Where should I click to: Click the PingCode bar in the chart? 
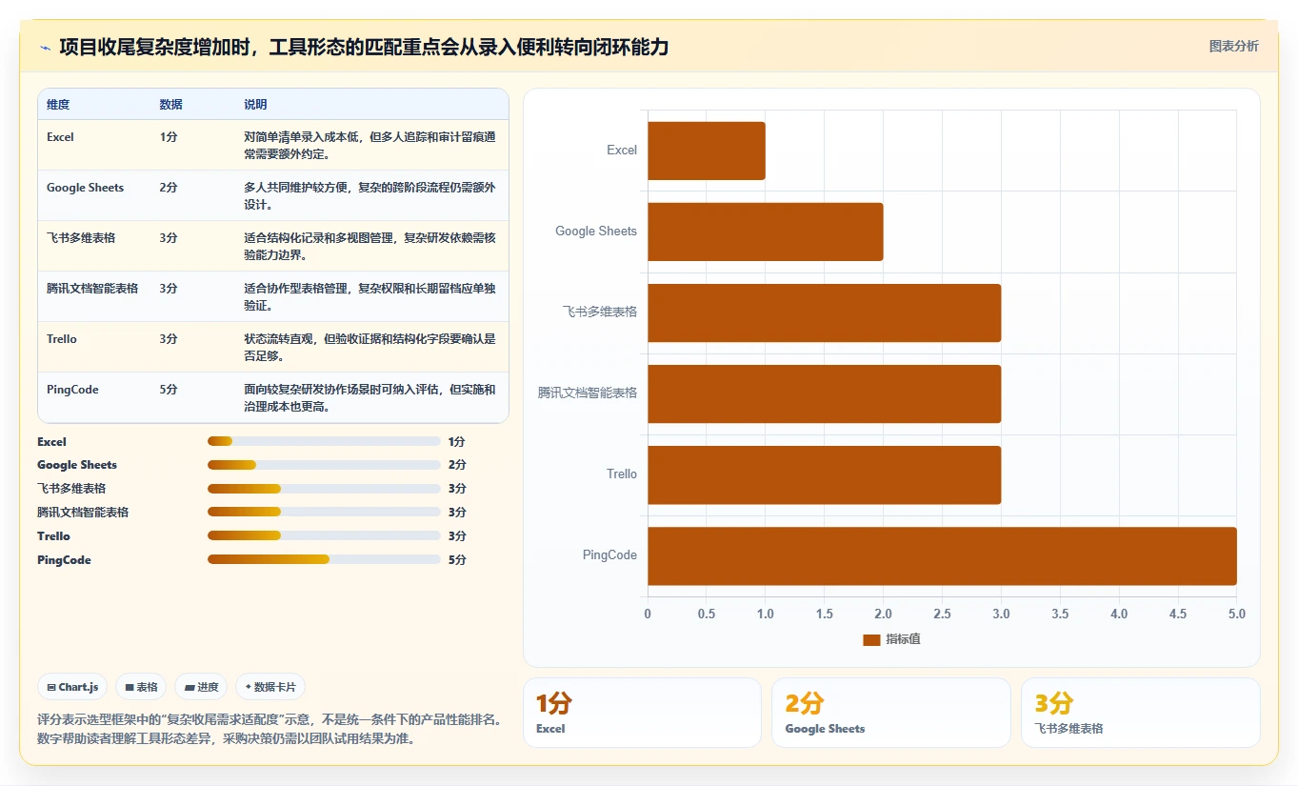tap(942, 555)
